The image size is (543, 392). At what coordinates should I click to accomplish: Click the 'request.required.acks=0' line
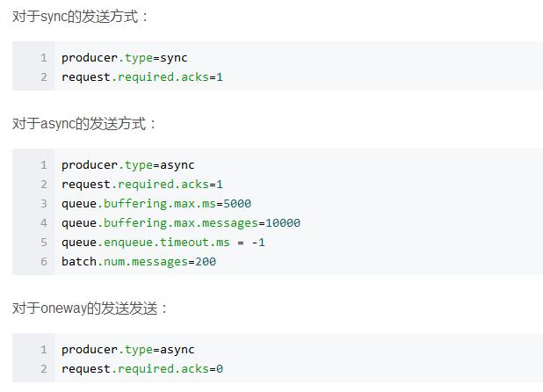coord(142,369)
